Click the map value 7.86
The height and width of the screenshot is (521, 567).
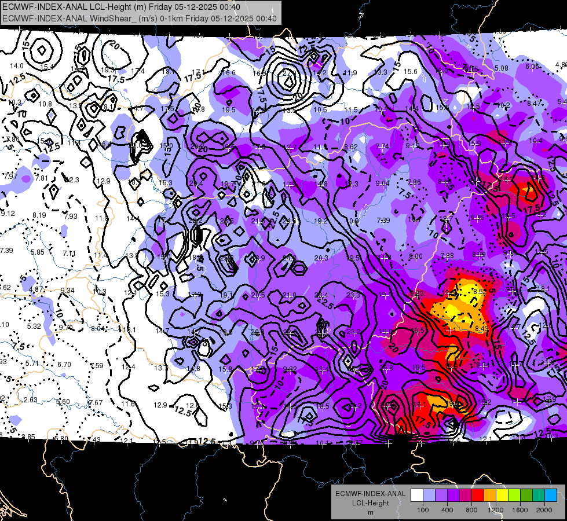point(414,182)
